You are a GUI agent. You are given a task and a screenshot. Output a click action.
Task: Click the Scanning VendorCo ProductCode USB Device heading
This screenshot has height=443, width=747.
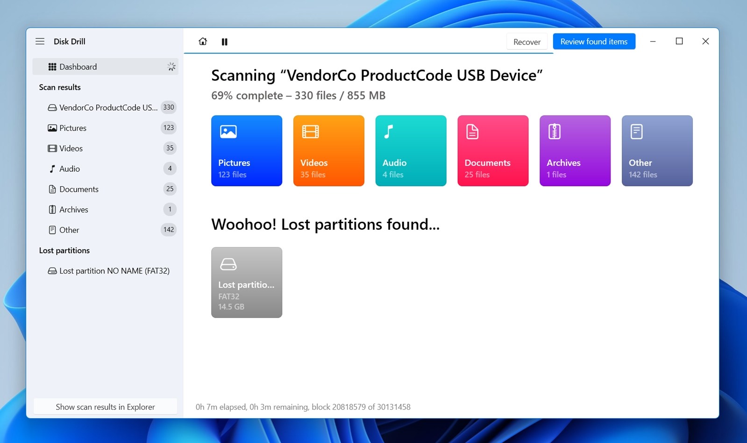coord(377,75)
